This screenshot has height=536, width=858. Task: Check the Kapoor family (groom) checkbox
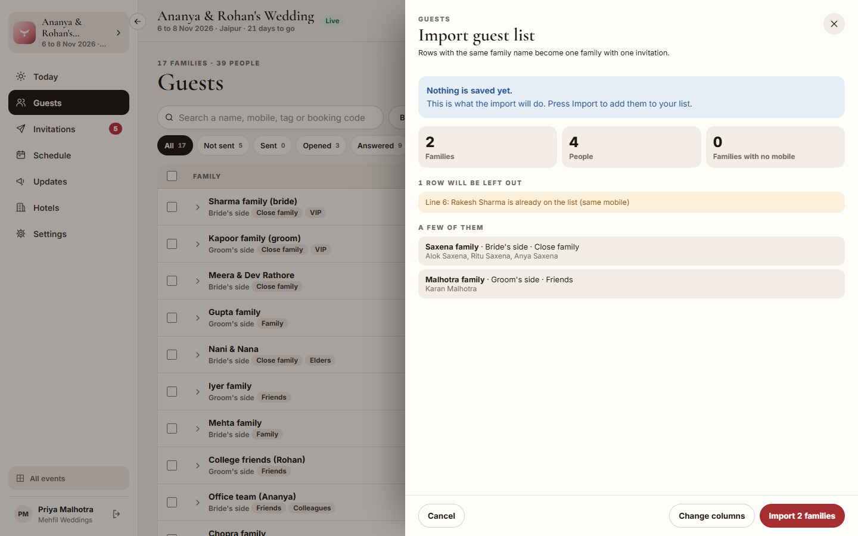click(x=172, y=244)
